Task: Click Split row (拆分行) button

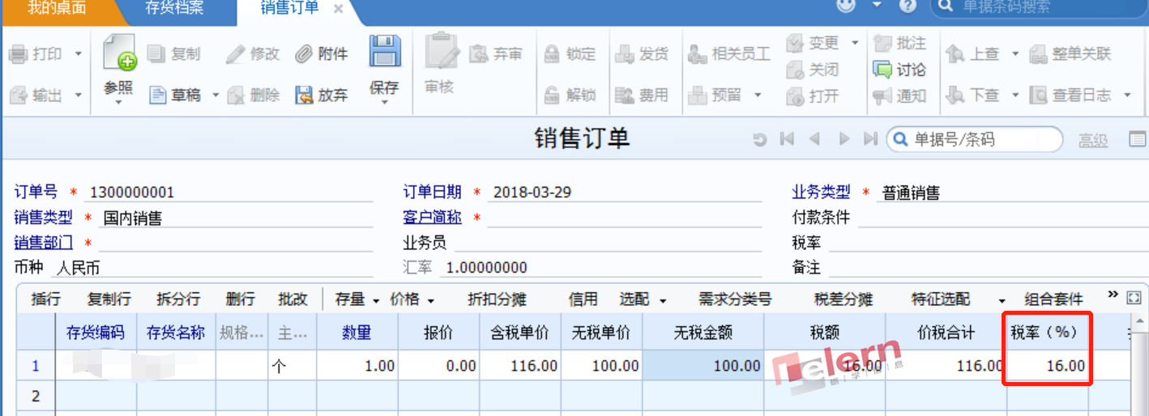Action: point(178,299)
